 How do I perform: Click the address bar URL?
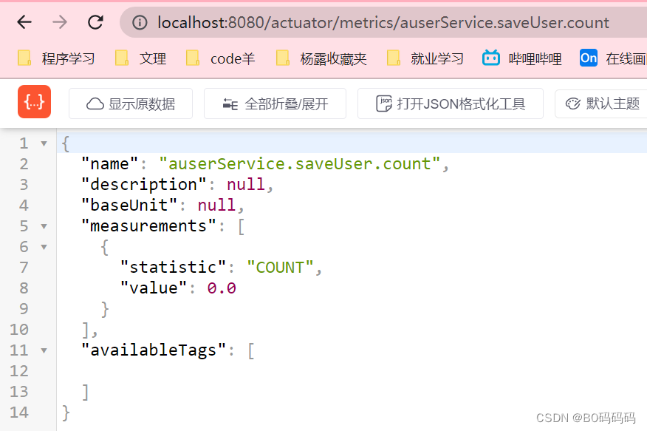click(x=383, y=22)
